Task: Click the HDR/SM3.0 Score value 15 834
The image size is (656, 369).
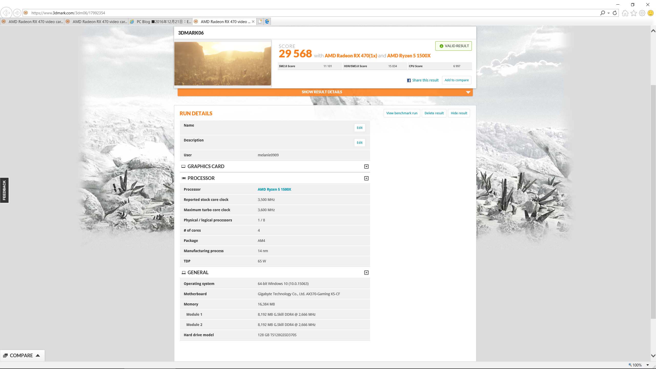Action: pos(392,66)
